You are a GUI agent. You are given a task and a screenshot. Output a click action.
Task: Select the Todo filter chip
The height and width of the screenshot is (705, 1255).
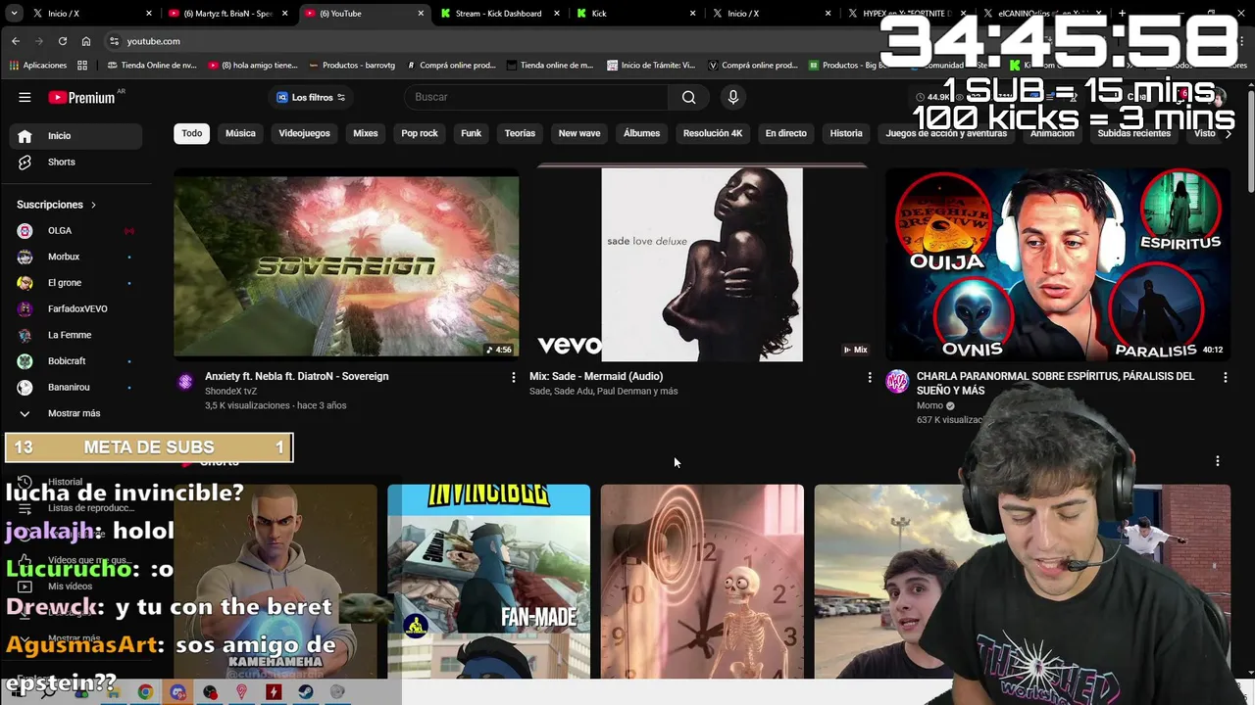point(192,133)
